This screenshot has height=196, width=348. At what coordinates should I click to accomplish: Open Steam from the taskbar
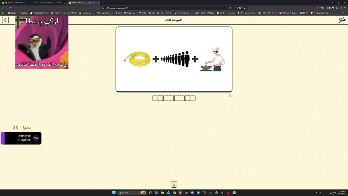click(186, 193)
